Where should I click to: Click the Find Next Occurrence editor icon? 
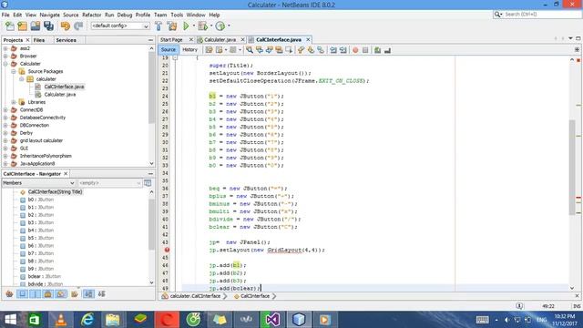(x=270, y=50)
